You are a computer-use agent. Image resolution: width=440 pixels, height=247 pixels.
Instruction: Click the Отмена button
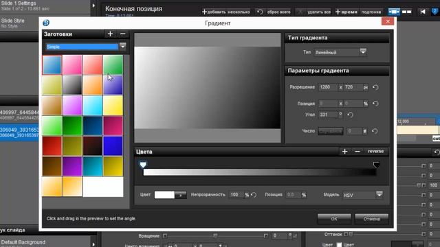(x=371, y=219)
